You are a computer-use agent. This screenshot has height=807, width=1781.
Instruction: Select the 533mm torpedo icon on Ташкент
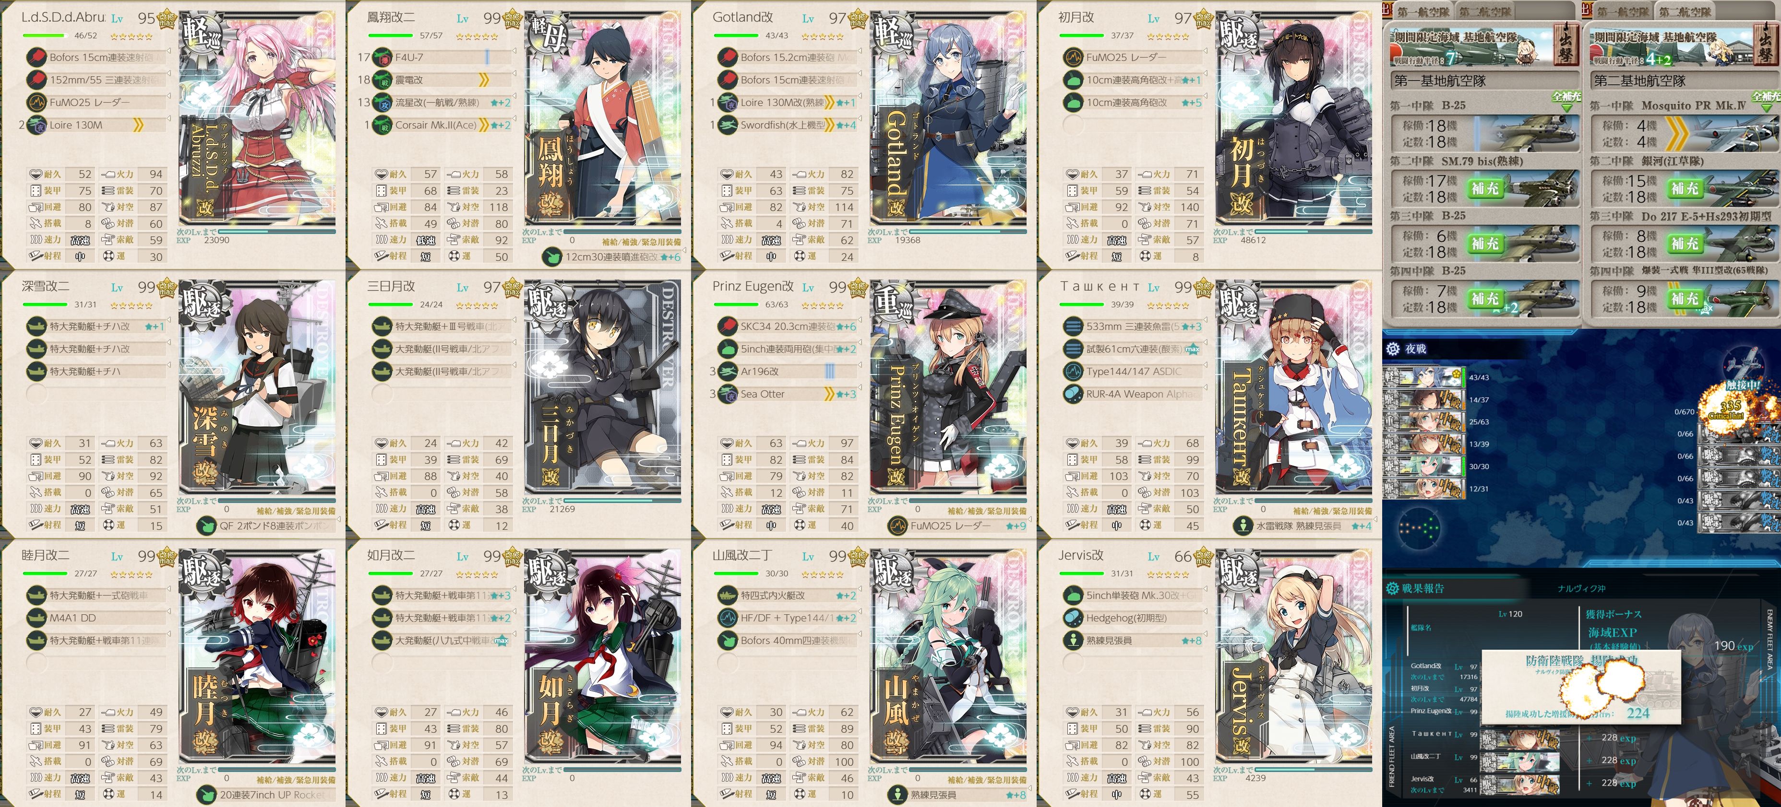point(1073,326)
